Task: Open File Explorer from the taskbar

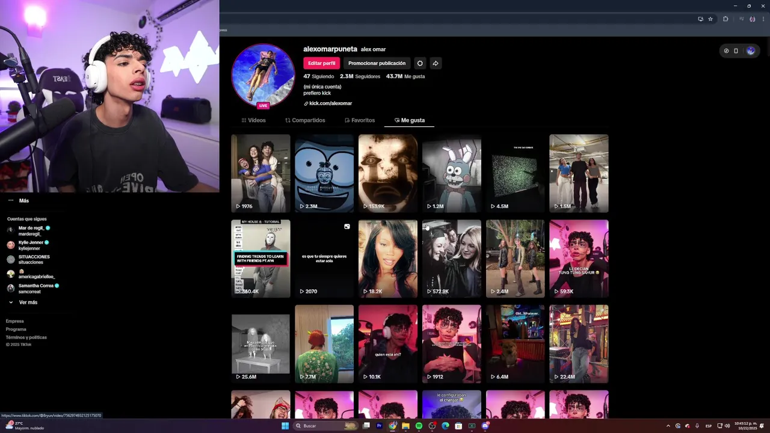Action: [x=405, y=426]
